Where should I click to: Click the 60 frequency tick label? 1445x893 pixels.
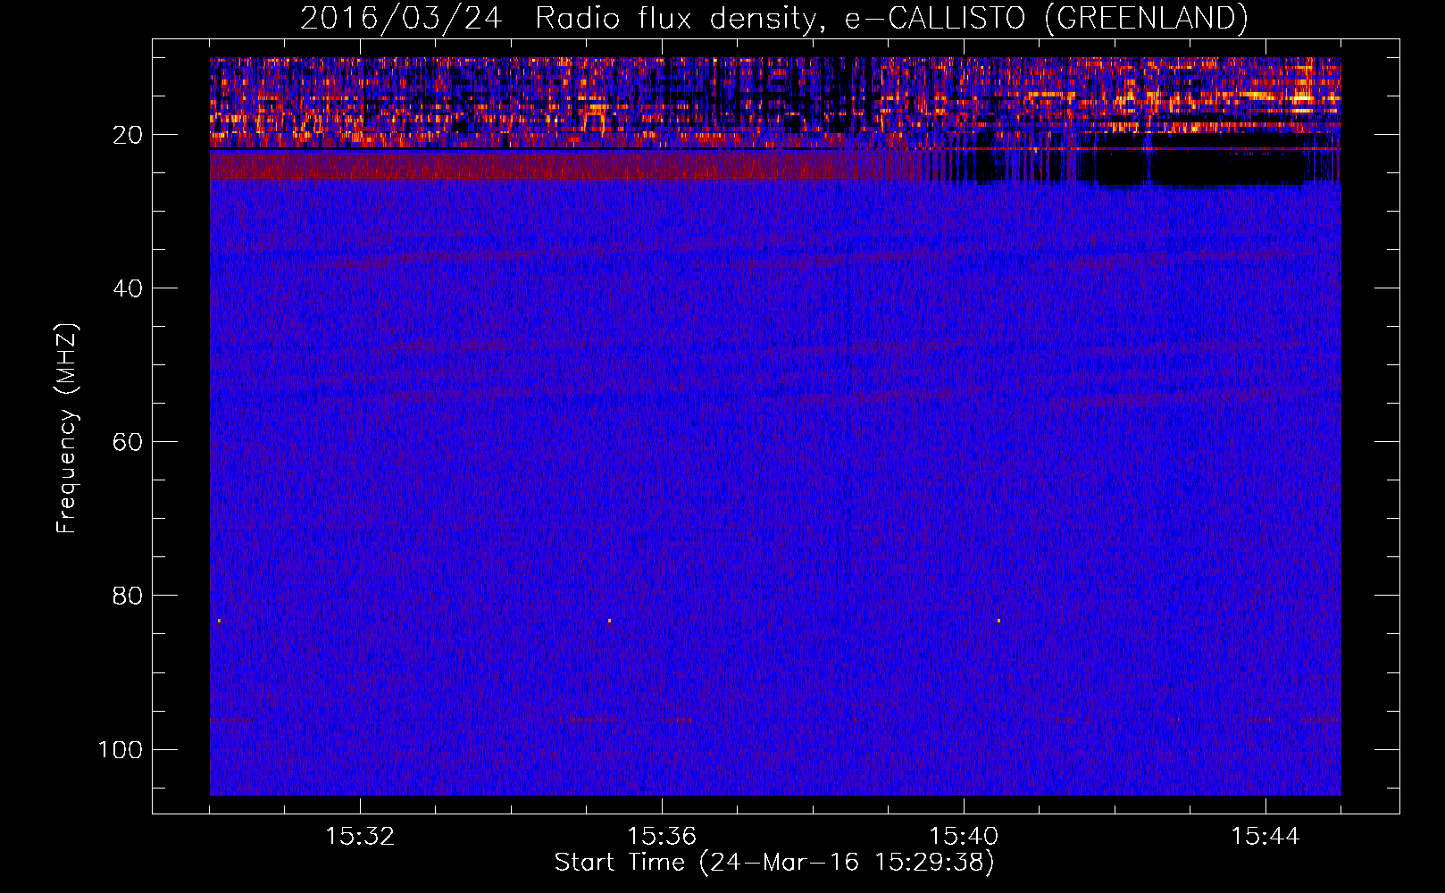tap(128, 442)
